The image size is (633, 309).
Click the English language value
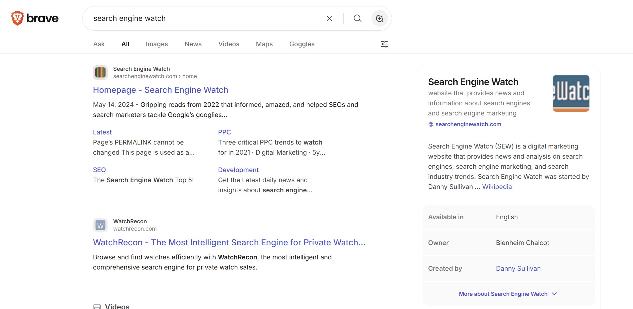coord(507,217)
